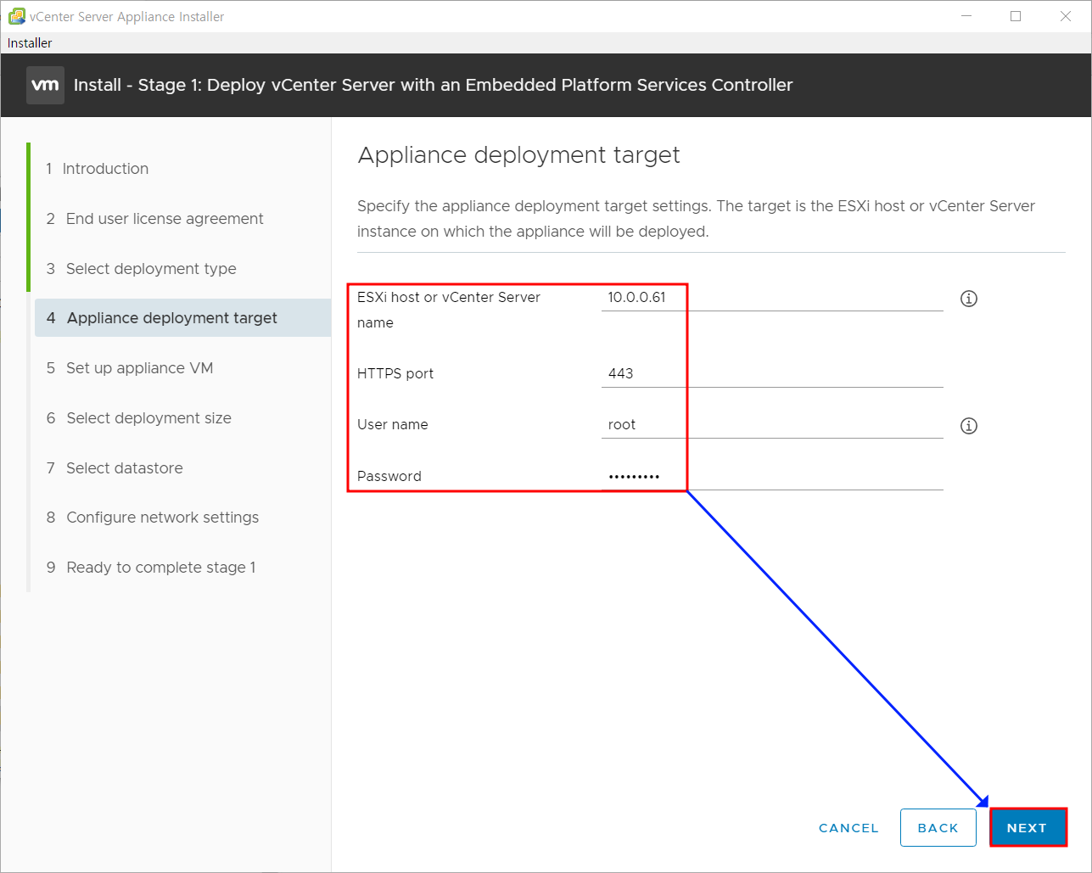Close the installer window
Image resolution: width=1092 pixels, height=873 pixels.
click(x=1066, y=16)
